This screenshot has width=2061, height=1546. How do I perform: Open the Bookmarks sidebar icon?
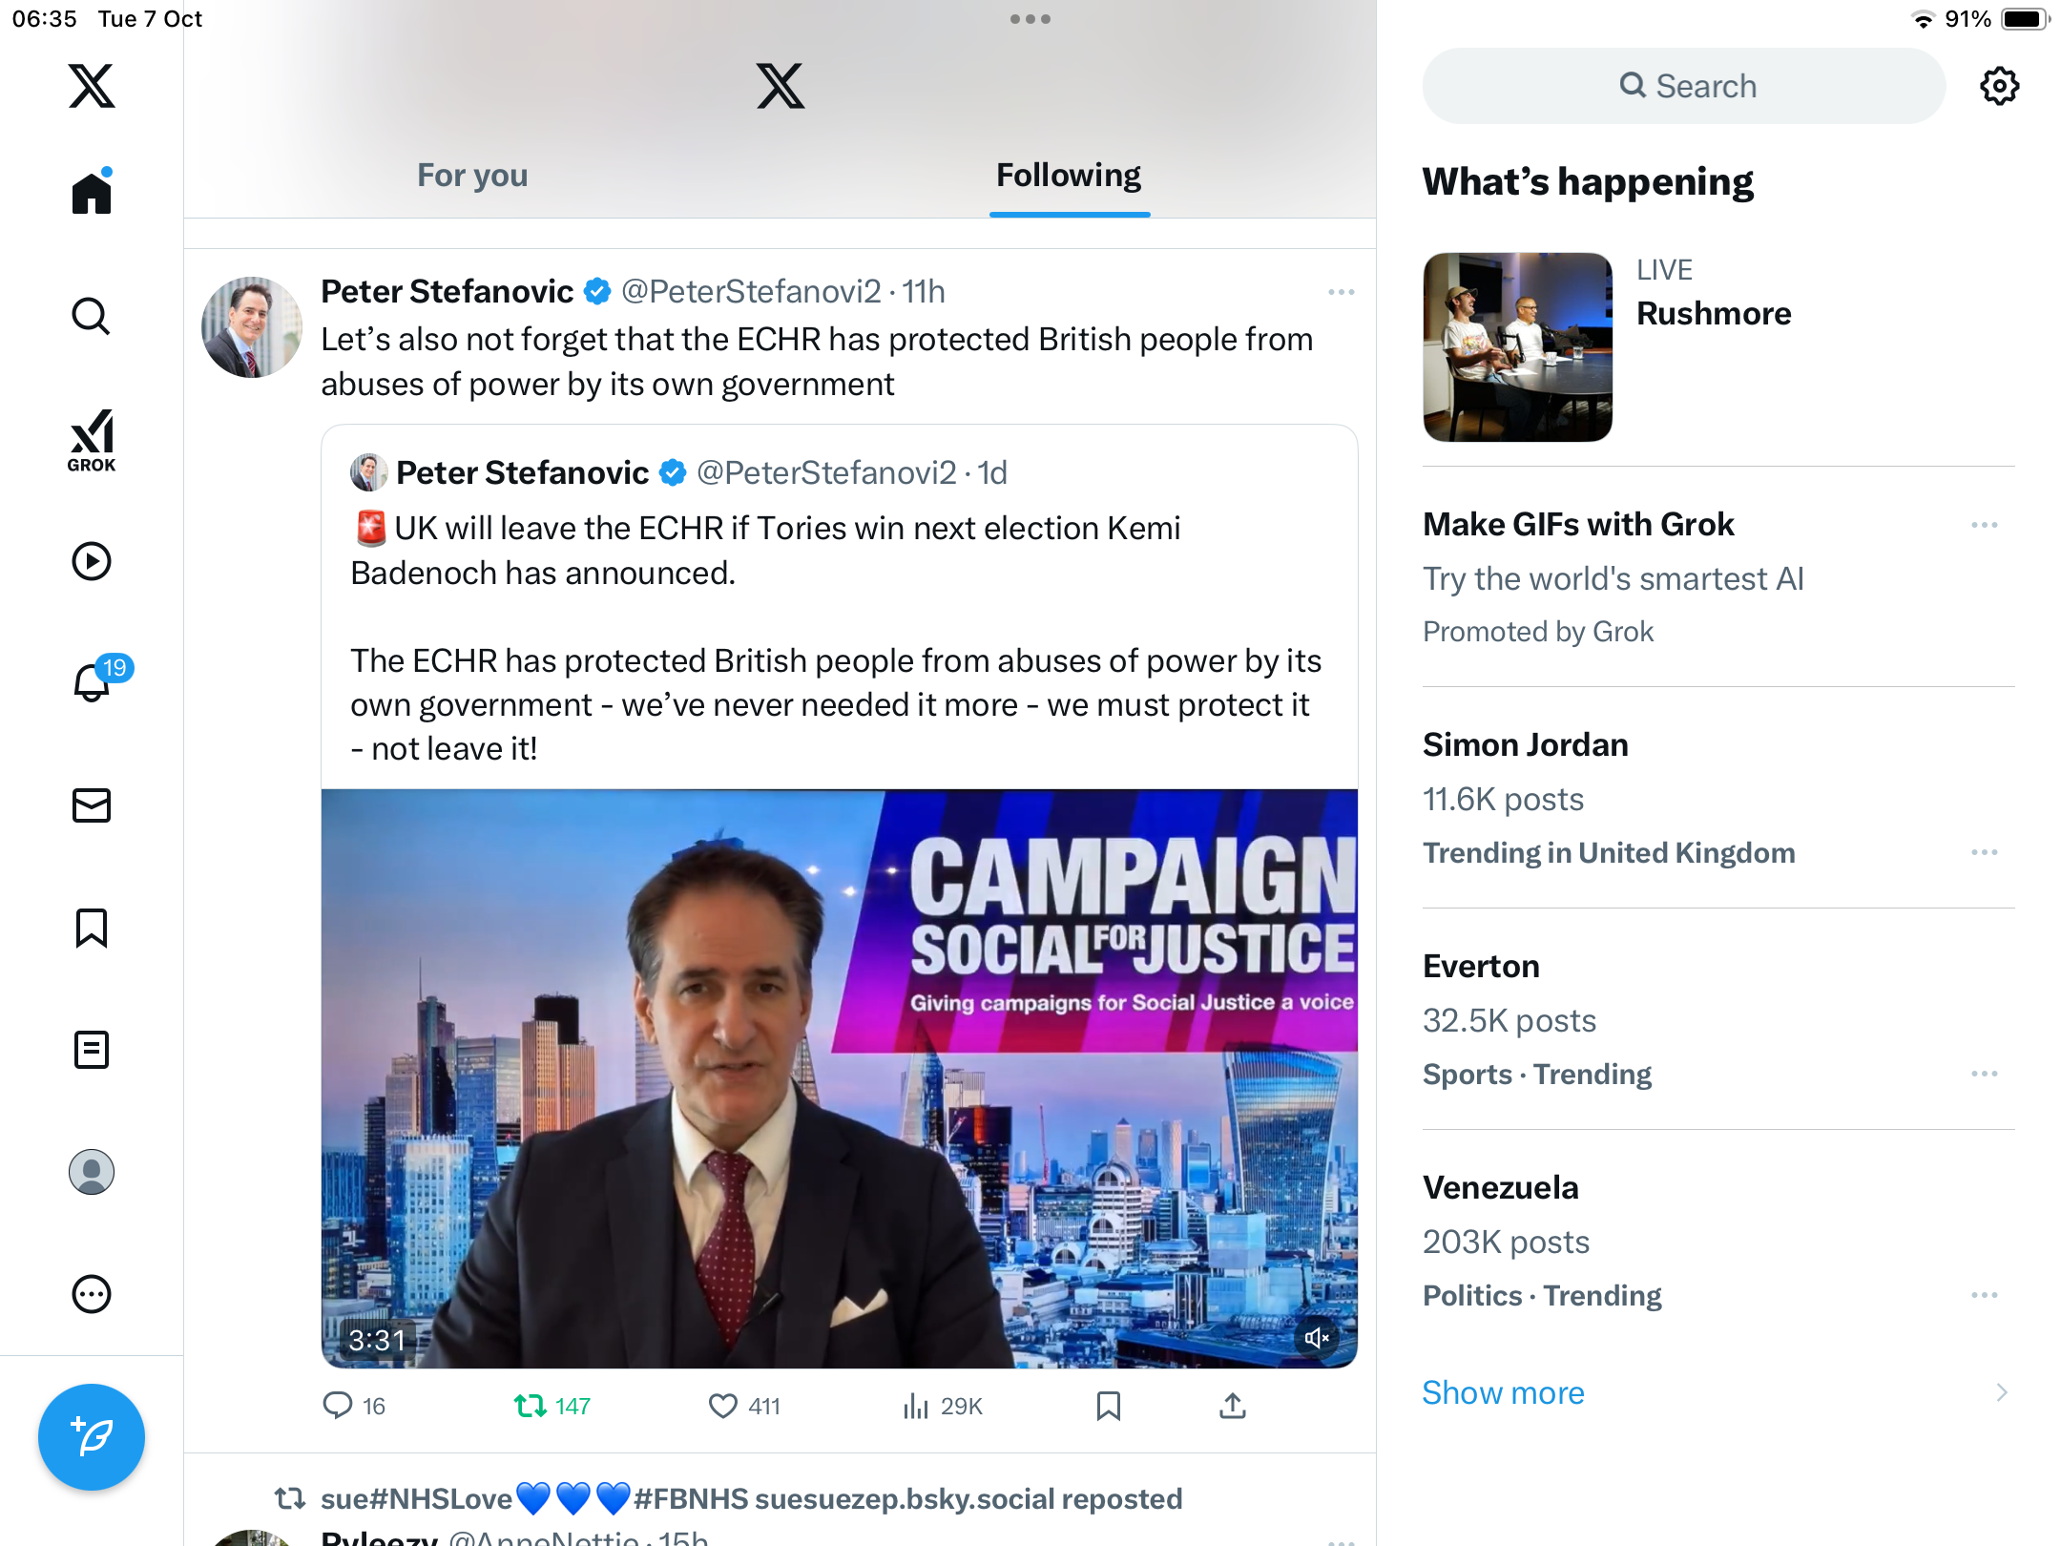point(92,928)
